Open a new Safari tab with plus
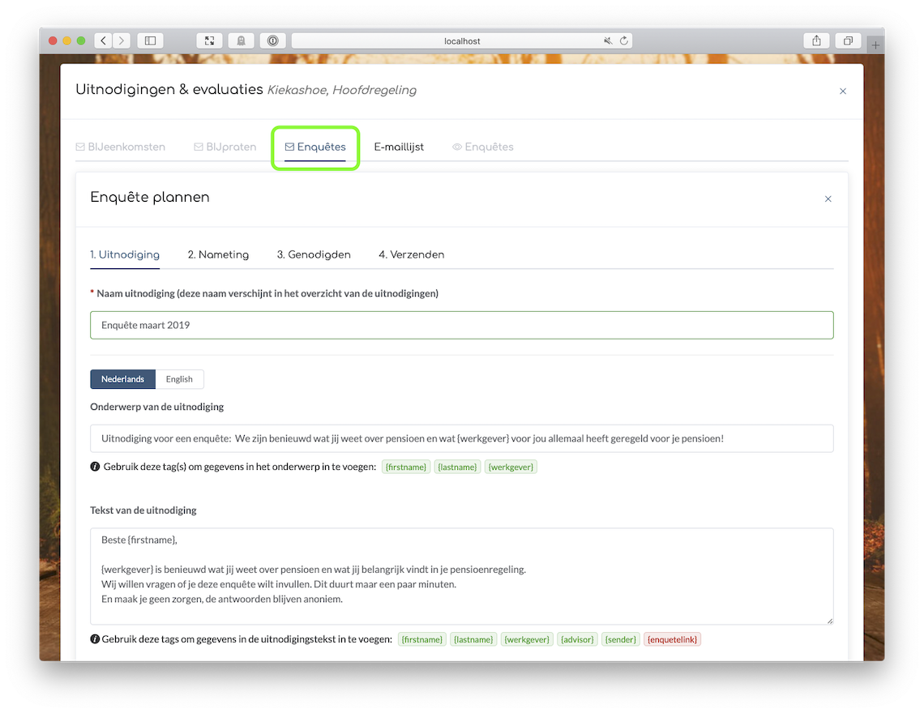The height and width of the screenshot is (713, 924). [x=875, y=45]
